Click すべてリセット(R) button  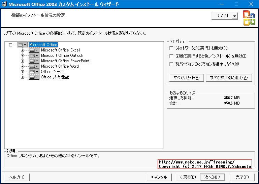pos(187,78)
